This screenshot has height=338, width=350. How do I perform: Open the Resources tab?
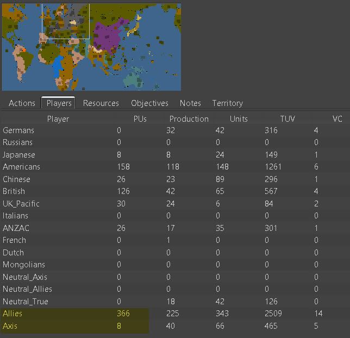(101, 103)
